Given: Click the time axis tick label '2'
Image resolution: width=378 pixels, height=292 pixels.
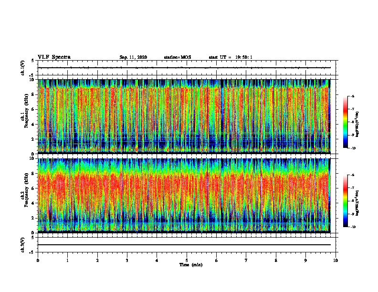Looking at the screenshot, I should click(97, 261).
